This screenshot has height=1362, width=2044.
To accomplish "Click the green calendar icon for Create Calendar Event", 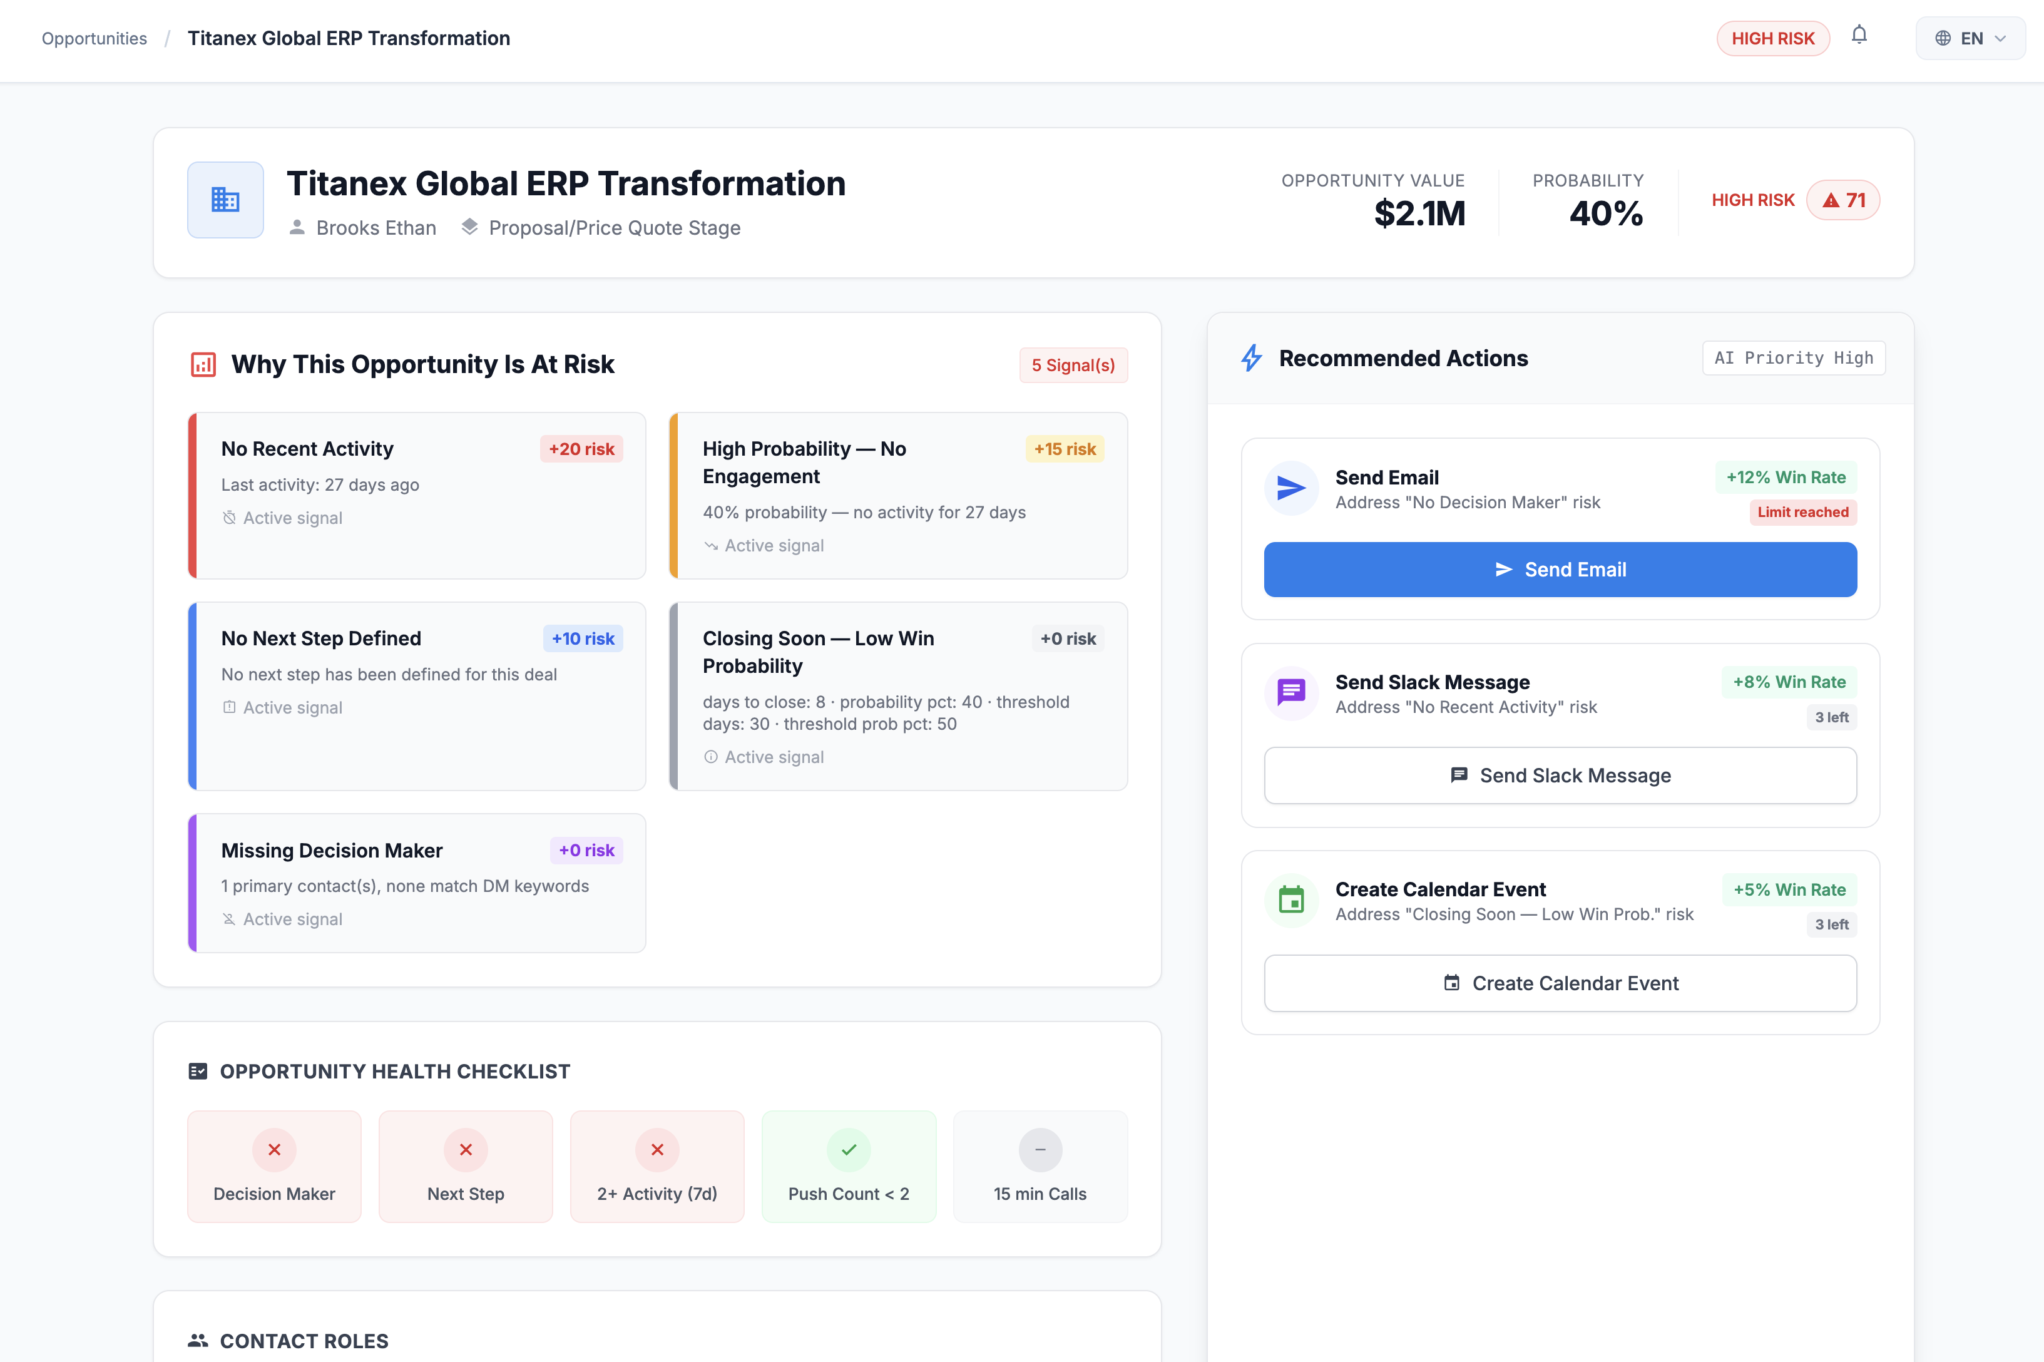I will tap(1291, 900).
